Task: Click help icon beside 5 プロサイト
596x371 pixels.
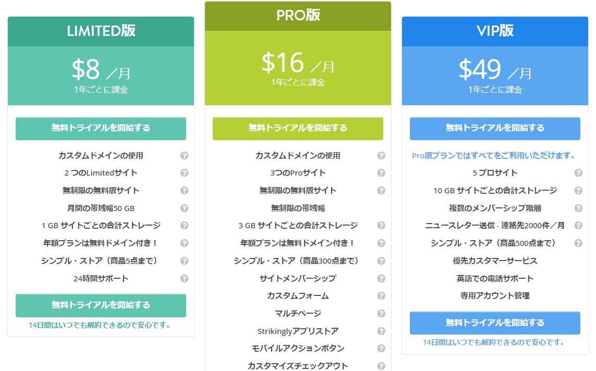Action: click(x=578, y=173)
